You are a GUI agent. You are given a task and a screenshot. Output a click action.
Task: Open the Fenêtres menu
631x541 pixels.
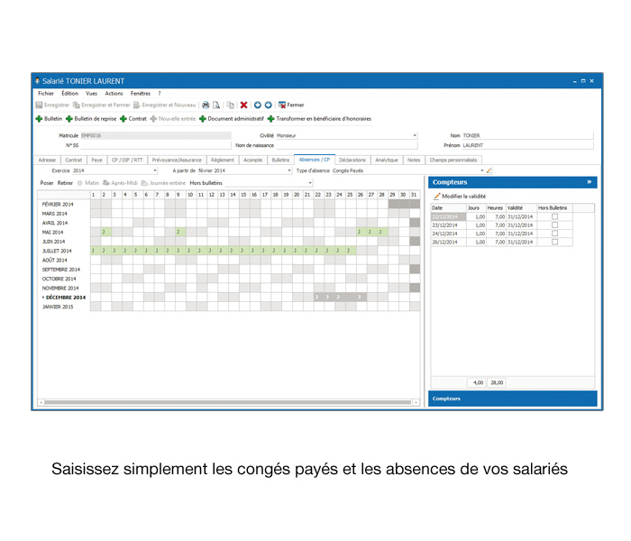(141, 94)
